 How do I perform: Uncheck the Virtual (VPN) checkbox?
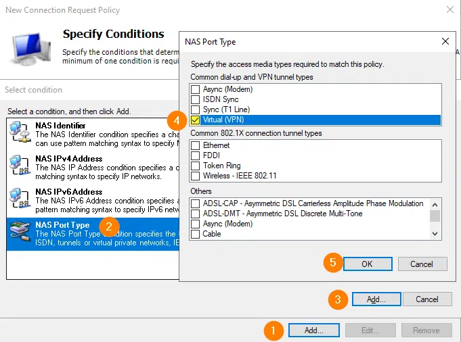coord(196,120)
